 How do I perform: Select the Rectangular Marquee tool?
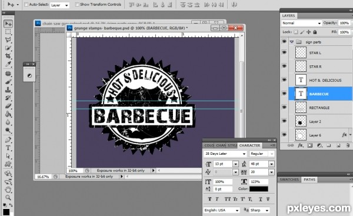(8, 32)
